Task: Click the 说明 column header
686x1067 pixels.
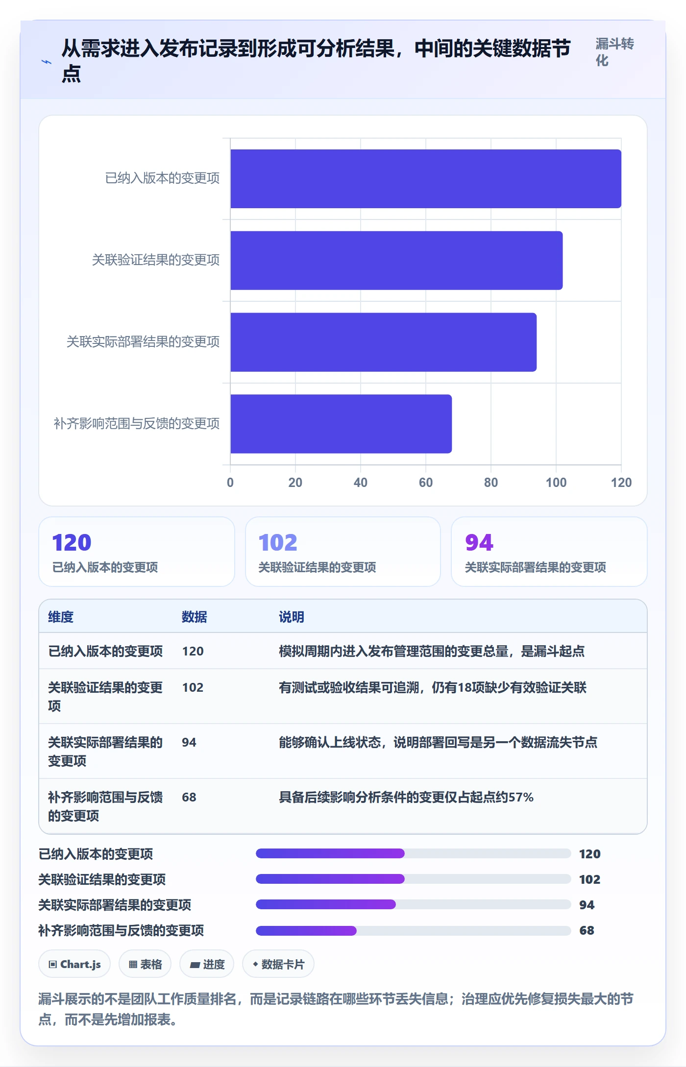Action: [292, 617]
